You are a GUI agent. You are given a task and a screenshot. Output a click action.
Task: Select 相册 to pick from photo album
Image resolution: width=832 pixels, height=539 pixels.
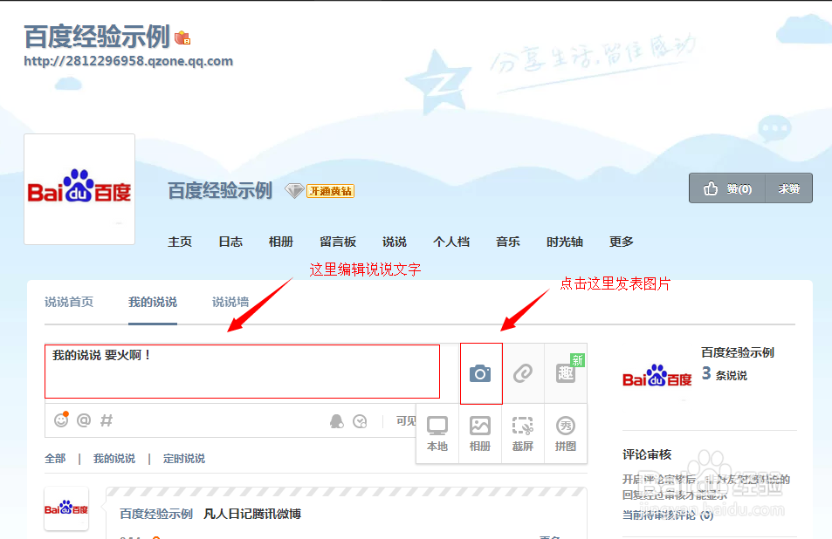click(x=480, y=433)
